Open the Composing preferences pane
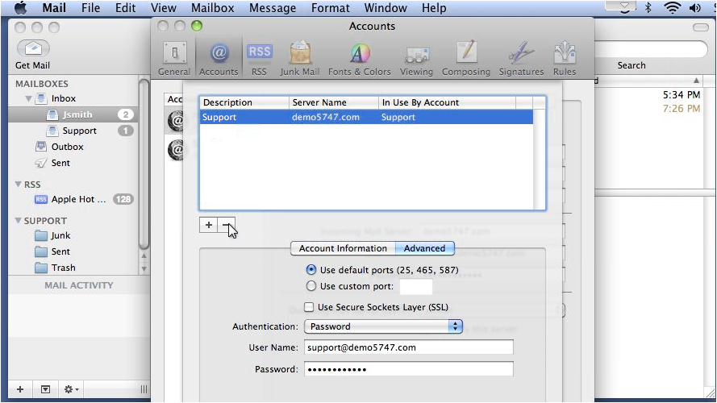 point(466,58)
